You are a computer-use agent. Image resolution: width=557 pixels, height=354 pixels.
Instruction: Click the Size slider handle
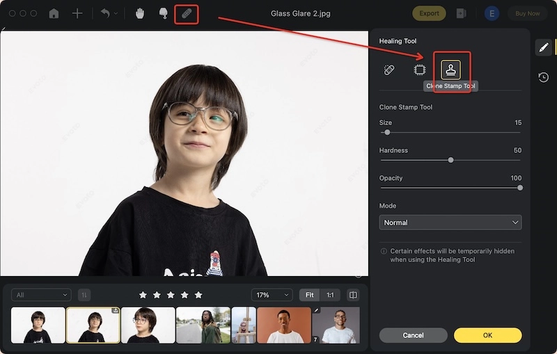point(387,132)
